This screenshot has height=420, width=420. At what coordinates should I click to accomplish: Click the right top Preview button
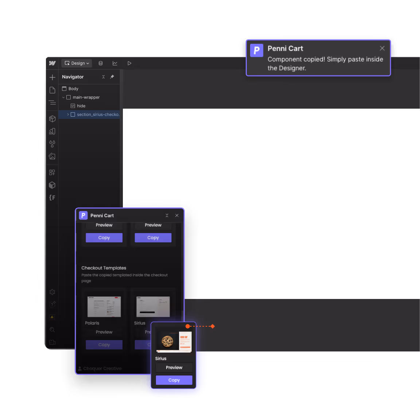click(153, 225)
